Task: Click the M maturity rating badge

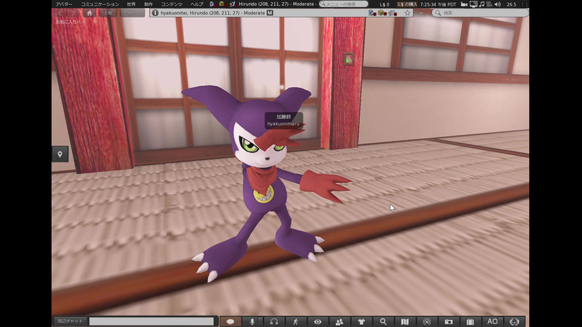Action: tap(270, 13)
